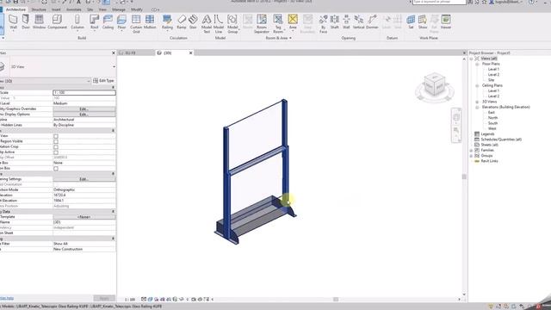Select the Component tool
The width and height of the screenshot is (551, 310).
(x=57, y=22)
